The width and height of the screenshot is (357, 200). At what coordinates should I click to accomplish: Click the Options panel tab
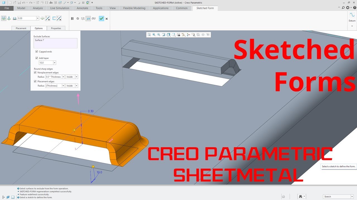pos(39,28)
